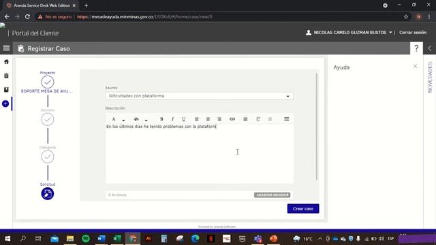This screenshot has height=245, width=436.
Task: Open Spotify from the taskbar
Action: (x=86, y=239)
